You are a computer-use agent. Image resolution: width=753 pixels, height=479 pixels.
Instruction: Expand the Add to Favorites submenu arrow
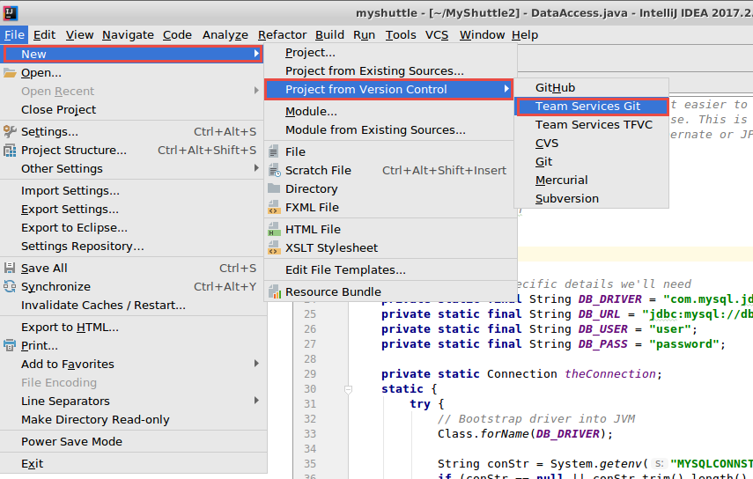[x=256, y=364]
